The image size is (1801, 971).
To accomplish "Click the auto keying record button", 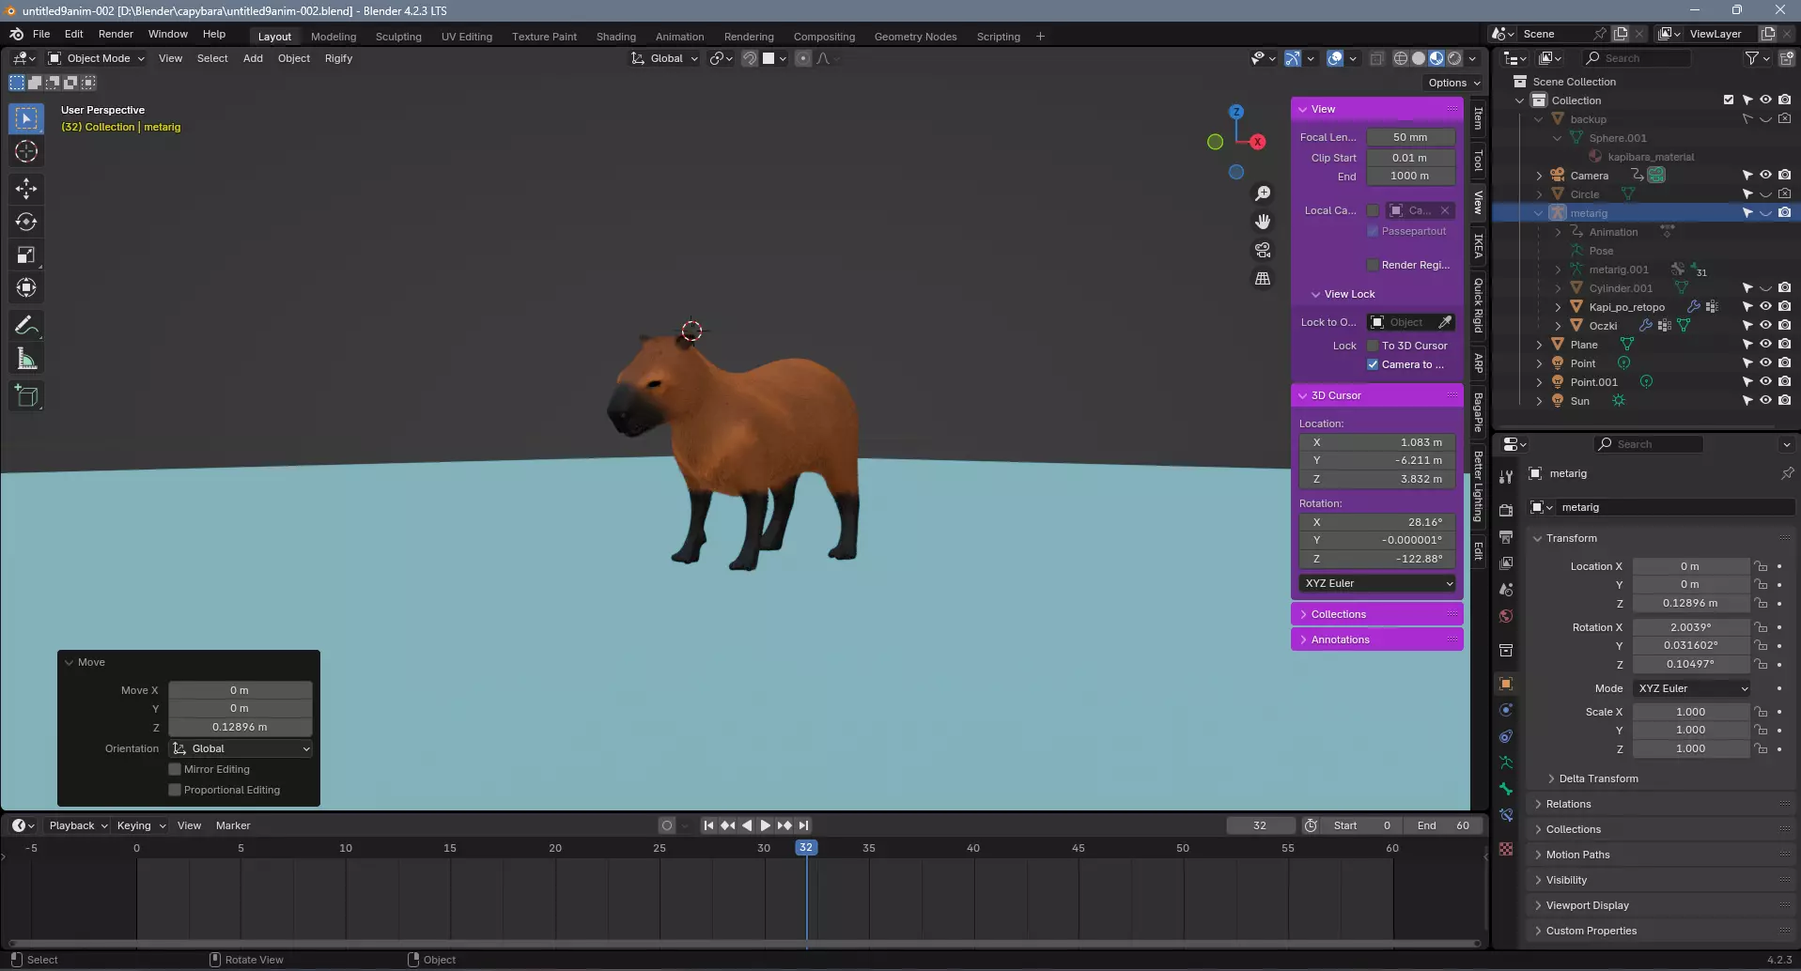I will (667, 825).
